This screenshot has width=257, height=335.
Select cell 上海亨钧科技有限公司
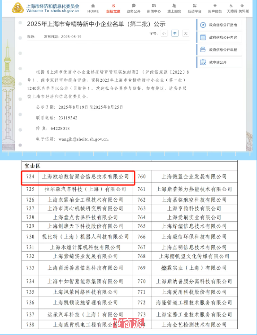coord(194,209)
